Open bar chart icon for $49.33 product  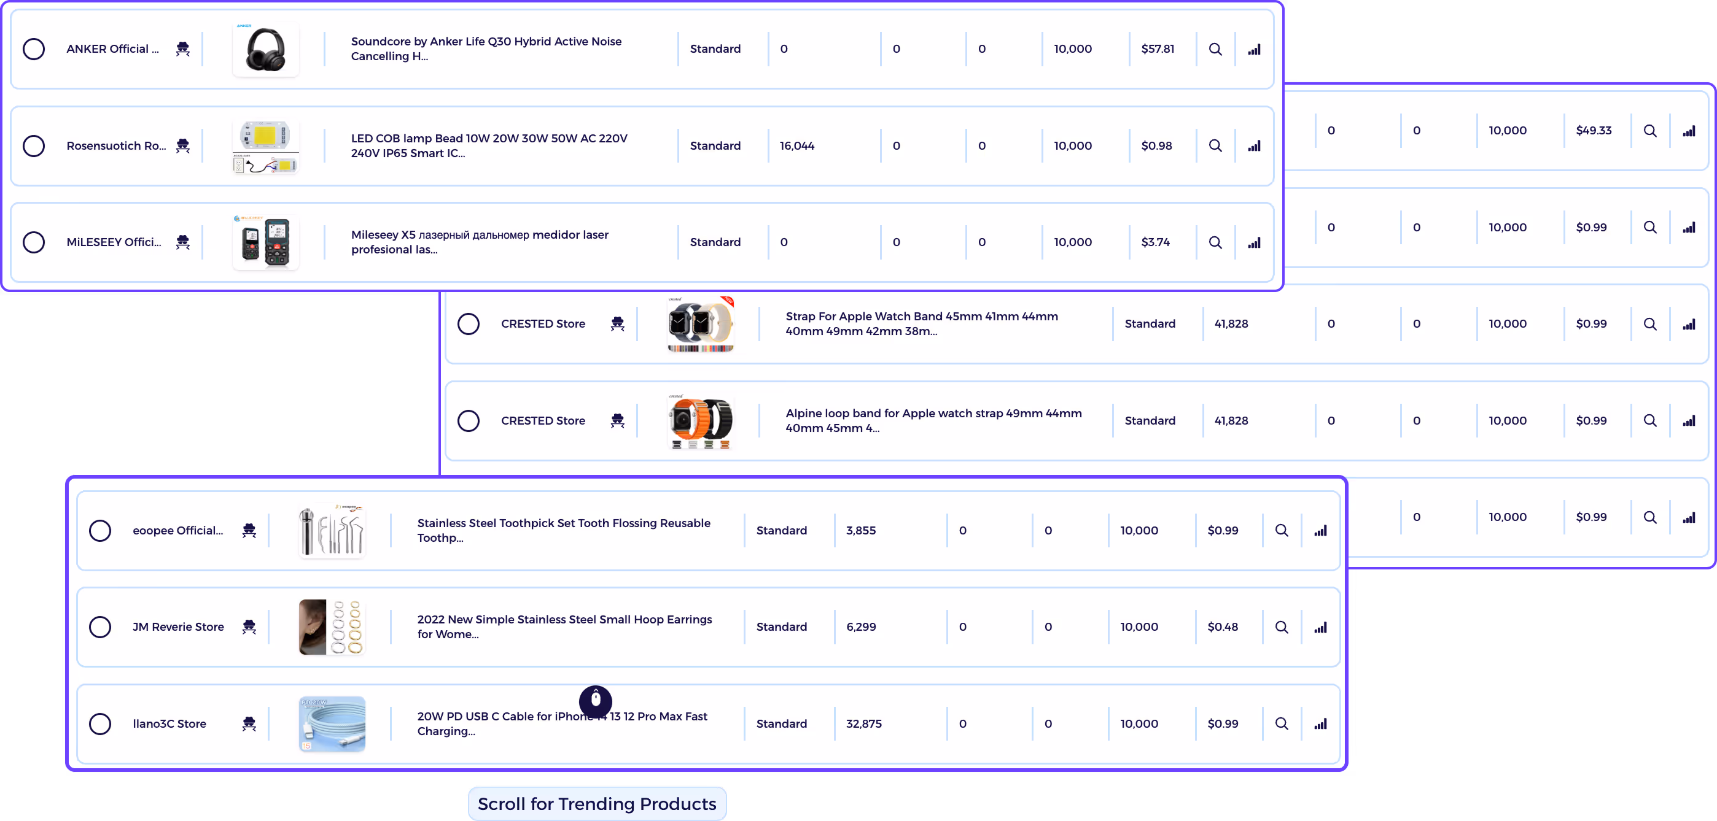[x=1688, y=131]
